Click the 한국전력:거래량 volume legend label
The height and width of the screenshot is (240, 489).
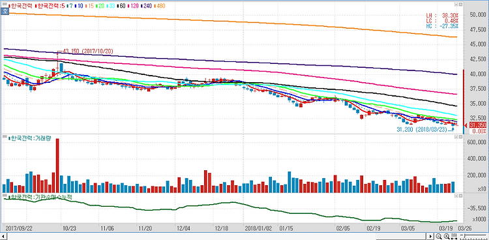[x=29, y=138]
